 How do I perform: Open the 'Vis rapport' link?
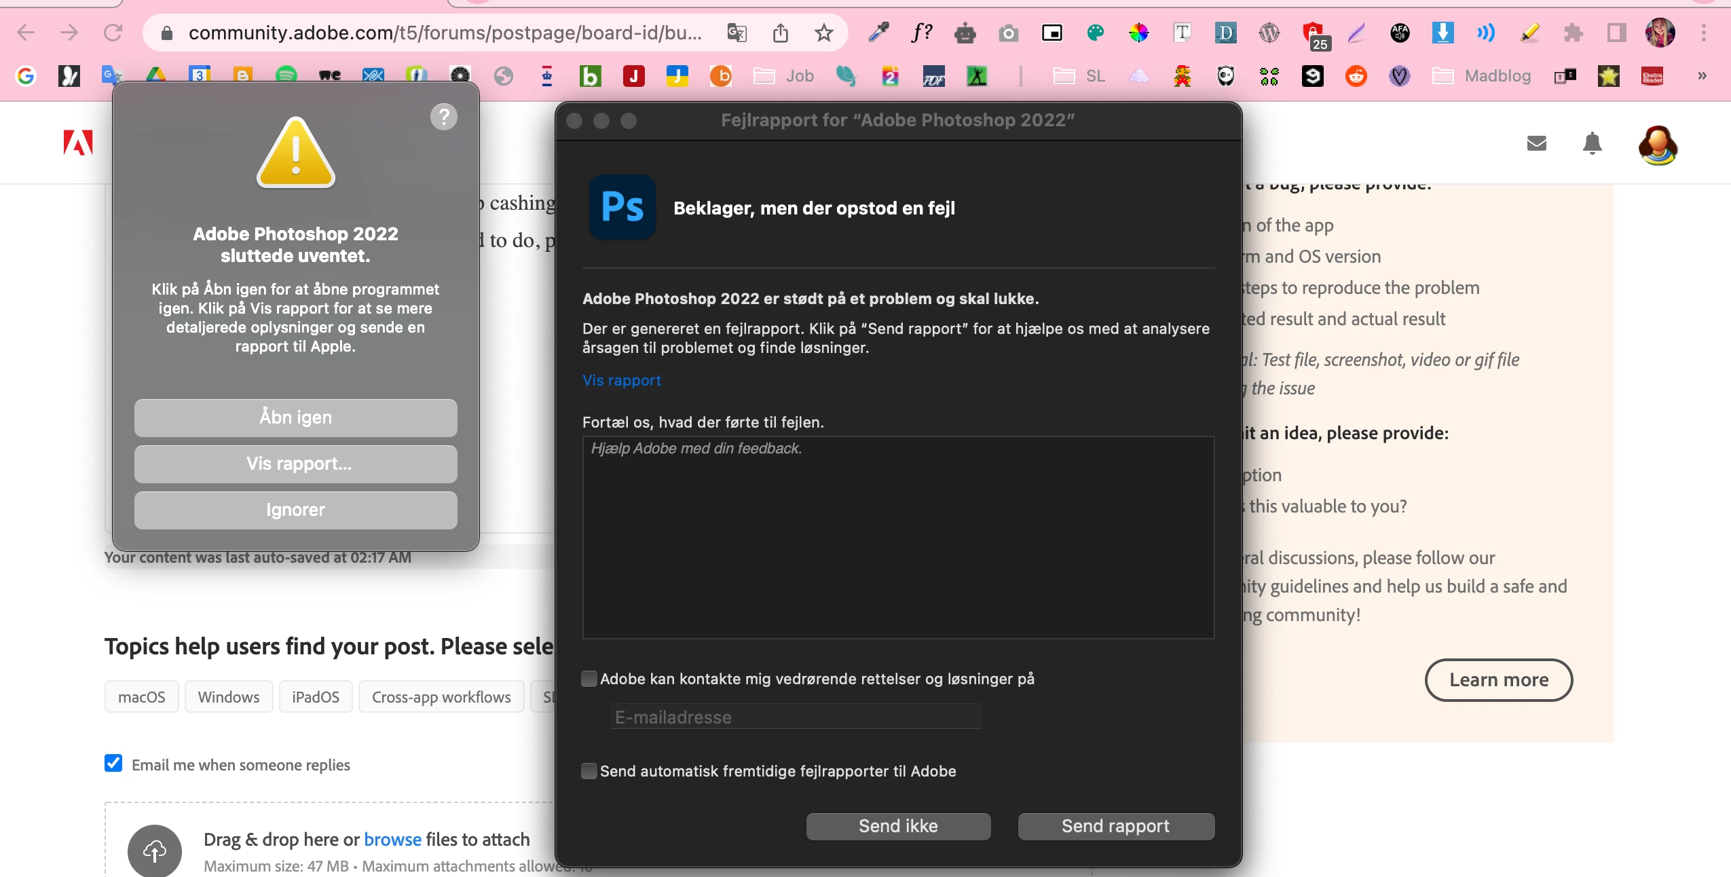pos(621,380)
